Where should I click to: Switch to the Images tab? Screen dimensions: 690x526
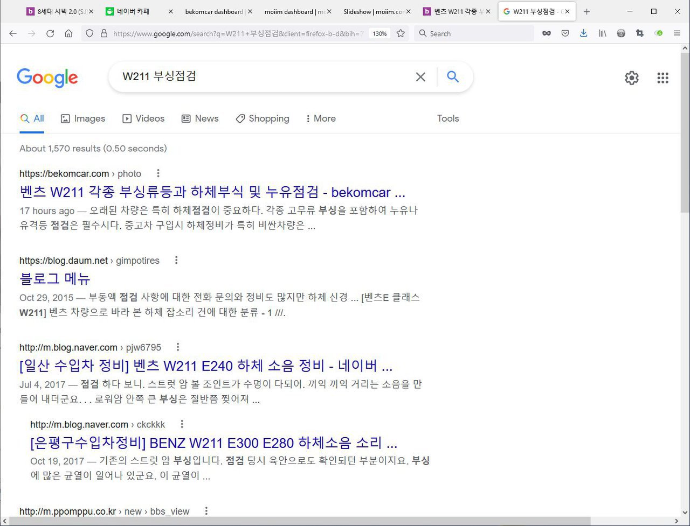click(x=83, y=118)
